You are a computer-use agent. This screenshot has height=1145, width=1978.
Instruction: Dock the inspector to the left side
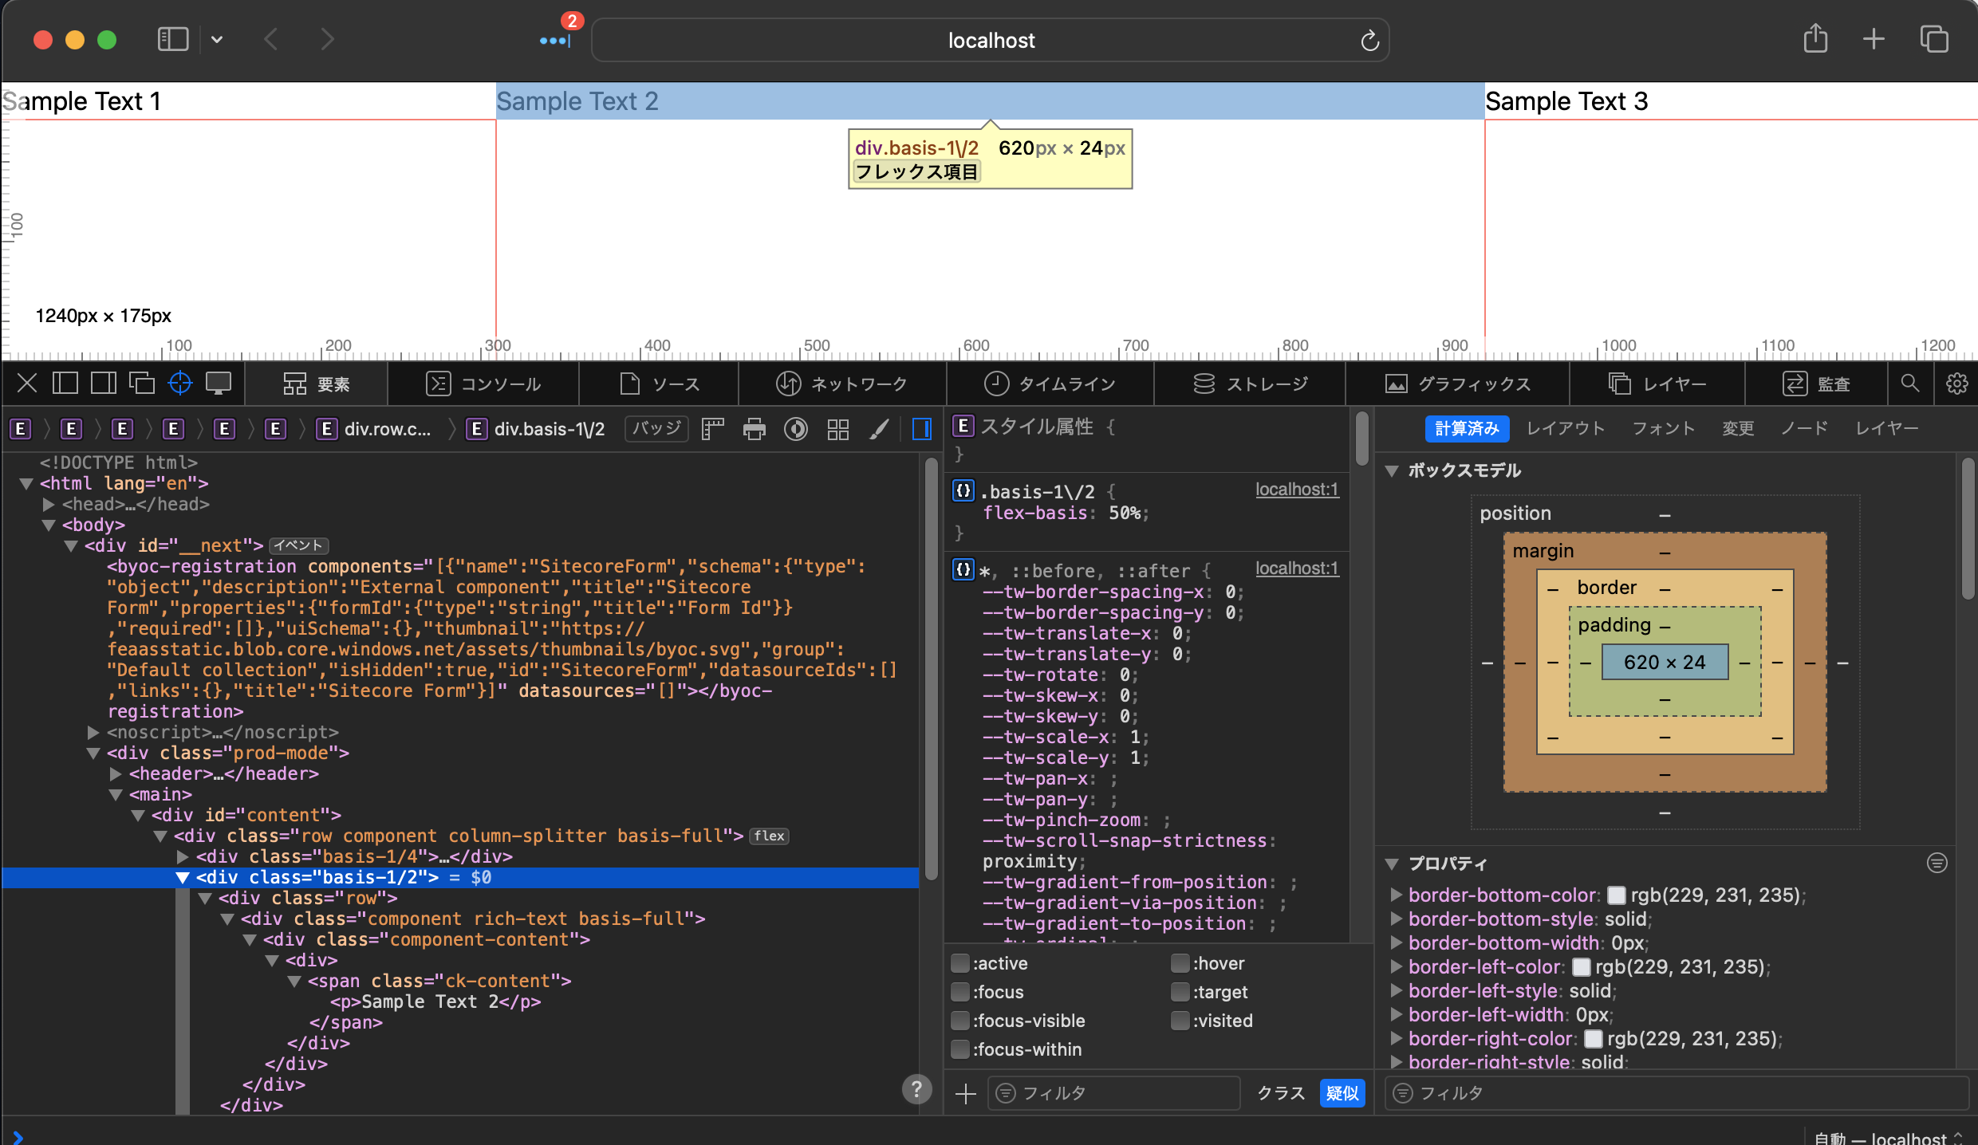tap(65, 384)
